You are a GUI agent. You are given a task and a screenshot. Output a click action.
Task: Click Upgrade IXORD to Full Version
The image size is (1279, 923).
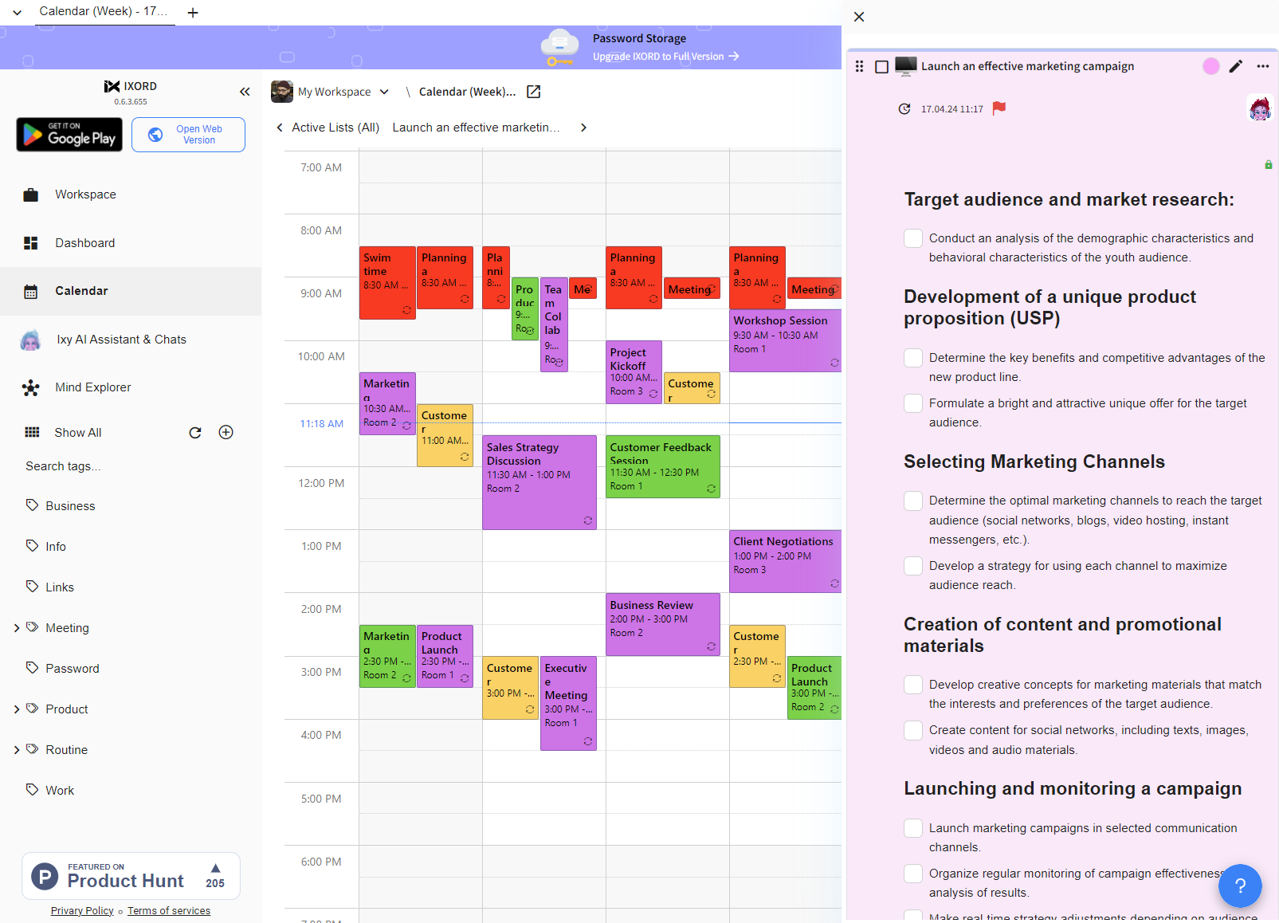click(665, 57)
